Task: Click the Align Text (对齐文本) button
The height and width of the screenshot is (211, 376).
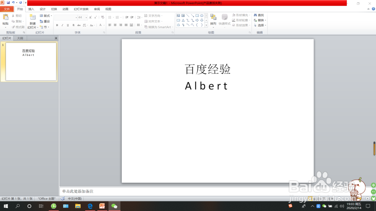Action: pyautogui.click(x=153, y=21)
